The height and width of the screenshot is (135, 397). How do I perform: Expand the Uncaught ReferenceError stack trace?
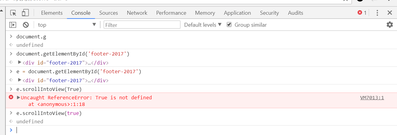coord(19,97)
